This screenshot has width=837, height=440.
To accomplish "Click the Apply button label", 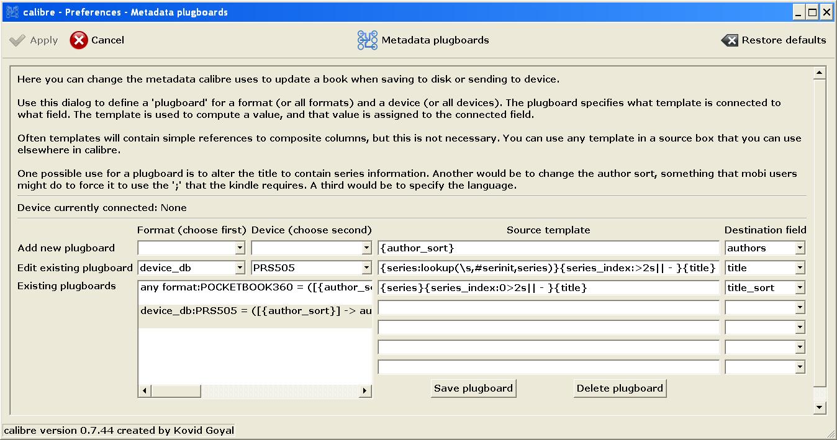I will 44,40.
